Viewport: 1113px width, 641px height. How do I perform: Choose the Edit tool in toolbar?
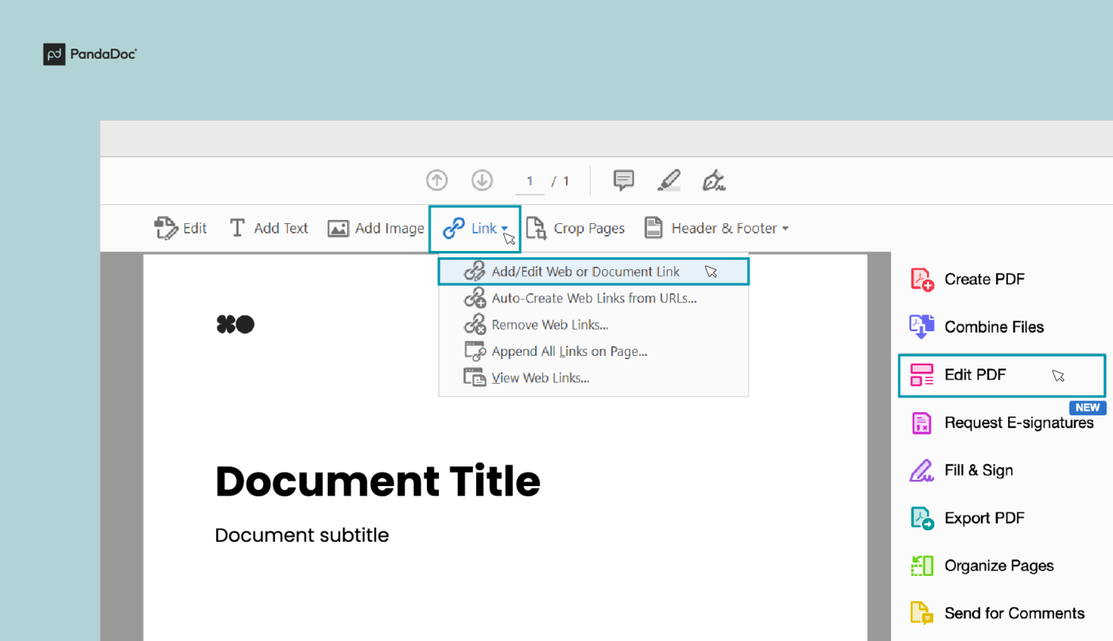pyautogui.click(x=180, y=229)
